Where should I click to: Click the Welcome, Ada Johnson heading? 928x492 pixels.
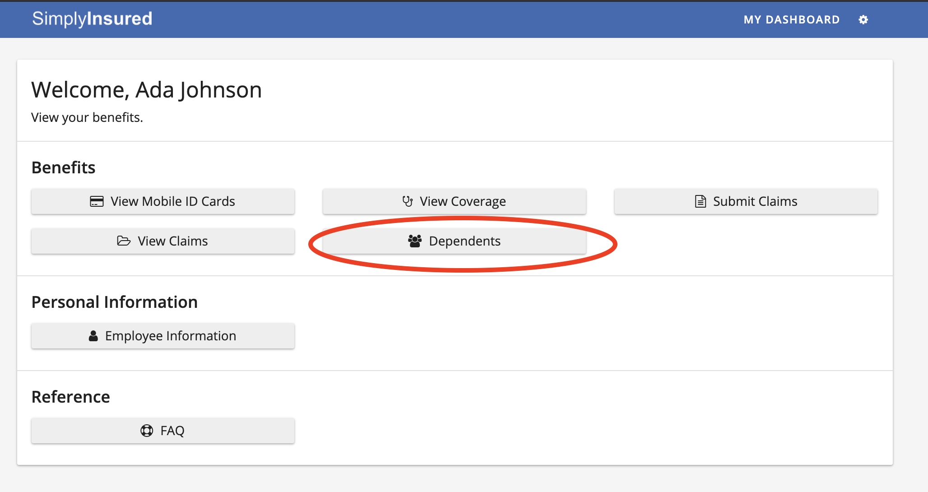pyautogui.click(x=146, y=90)
